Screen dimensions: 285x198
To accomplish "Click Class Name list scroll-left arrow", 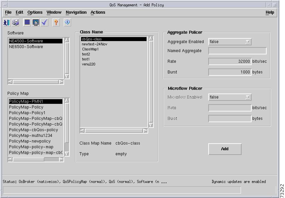I will click(x=82, y=131).
